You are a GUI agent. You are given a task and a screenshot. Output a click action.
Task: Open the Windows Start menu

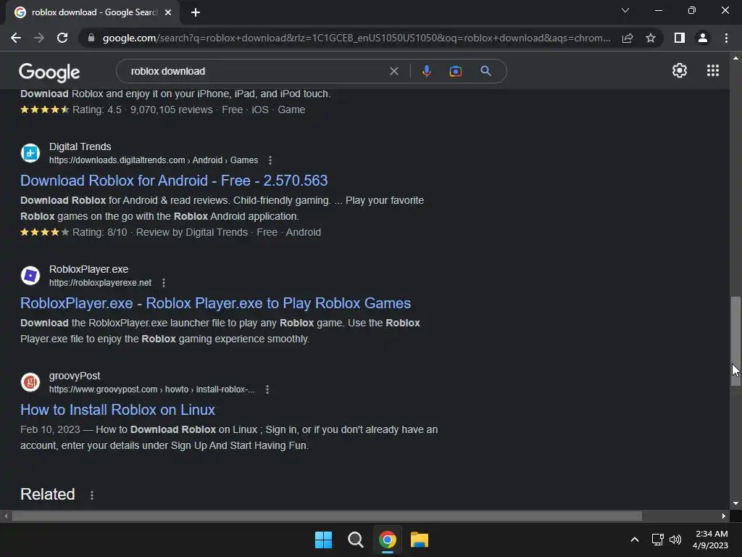pos(324,540)
